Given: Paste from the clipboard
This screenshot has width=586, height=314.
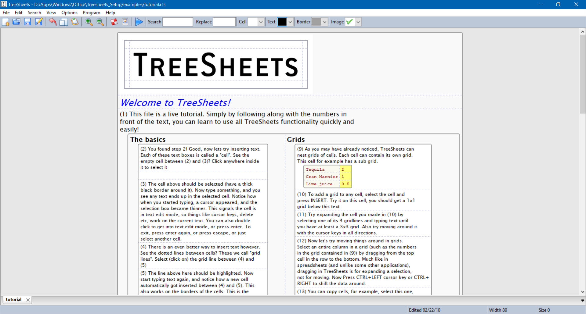Looking at the screenshot, I should pos(75,22).
